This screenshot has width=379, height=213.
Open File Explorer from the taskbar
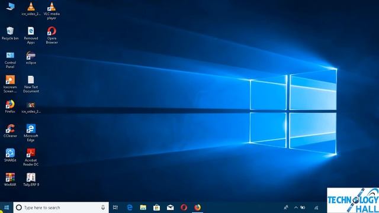coord(143,208)
